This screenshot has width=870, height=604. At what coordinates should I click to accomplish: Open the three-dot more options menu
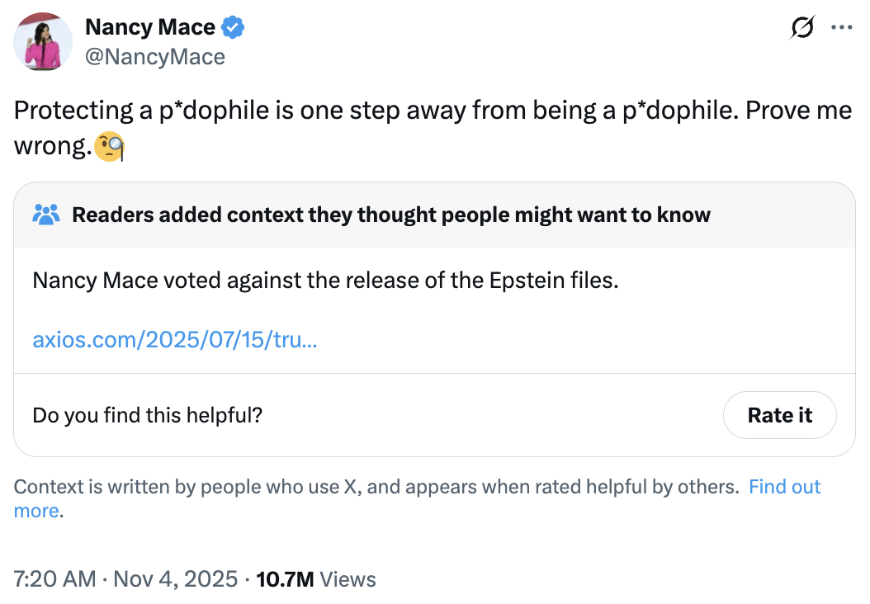click(x=841, y=28)
